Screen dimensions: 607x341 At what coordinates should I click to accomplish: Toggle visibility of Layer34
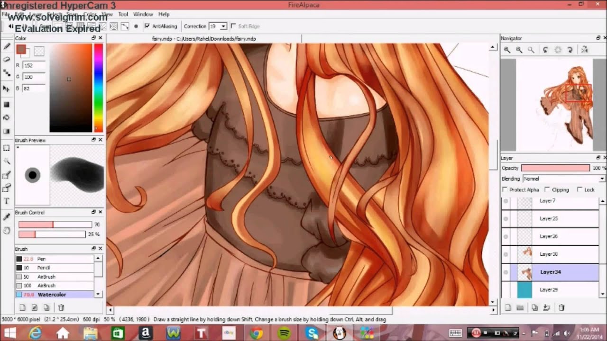click(506, 272)
